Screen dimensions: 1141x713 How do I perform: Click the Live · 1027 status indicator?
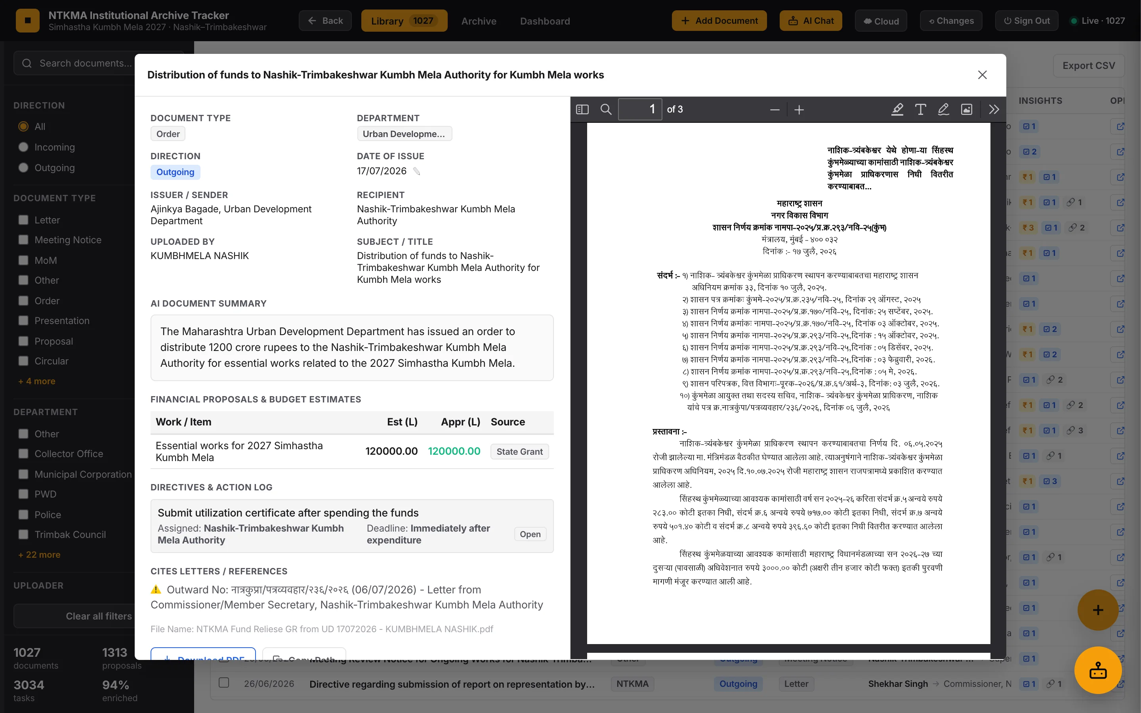[x=1098, y=21]
